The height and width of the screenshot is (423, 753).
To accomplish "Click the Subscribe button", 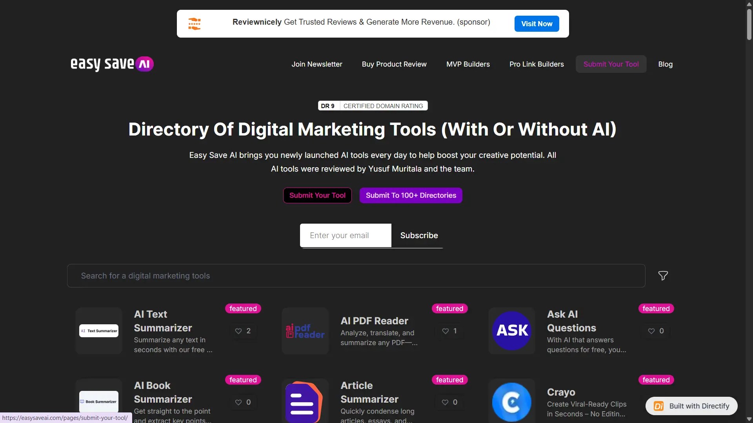I will pos(419,235).
